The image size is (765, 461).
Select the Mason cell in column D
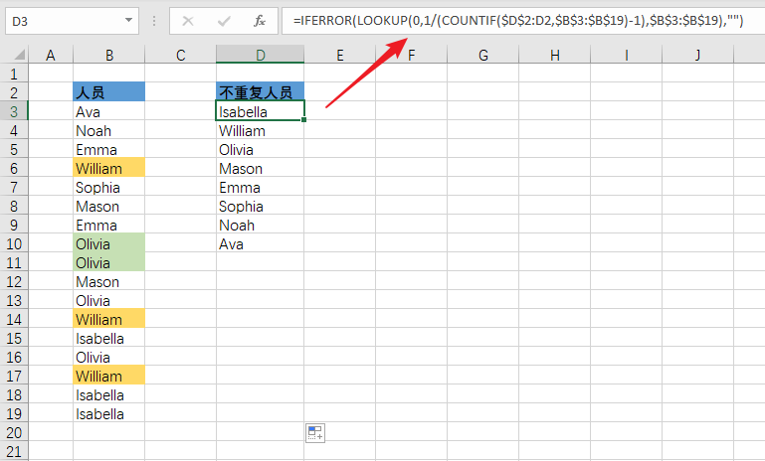(x=260, y=169)
